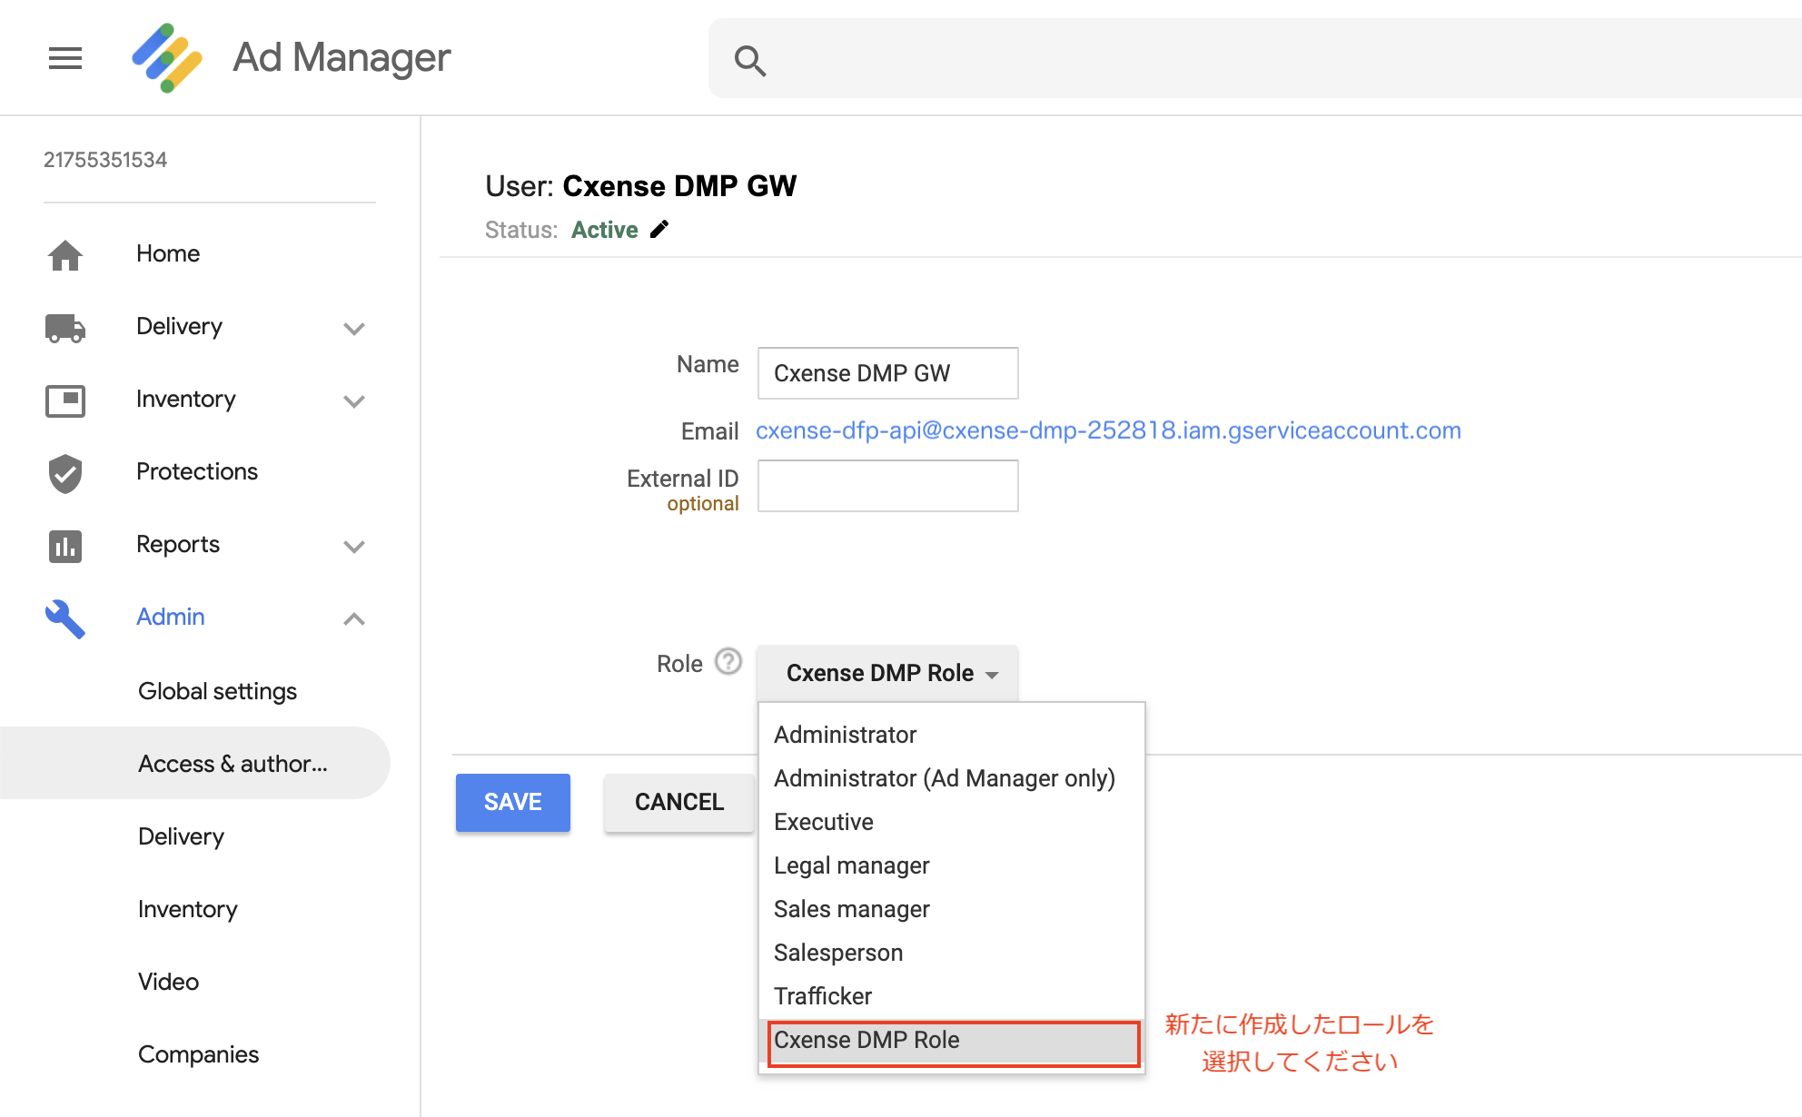Click the CANCEL button
This screenshot has width=1802, height=1117.
pyautogui.click(x=679, y=802)
